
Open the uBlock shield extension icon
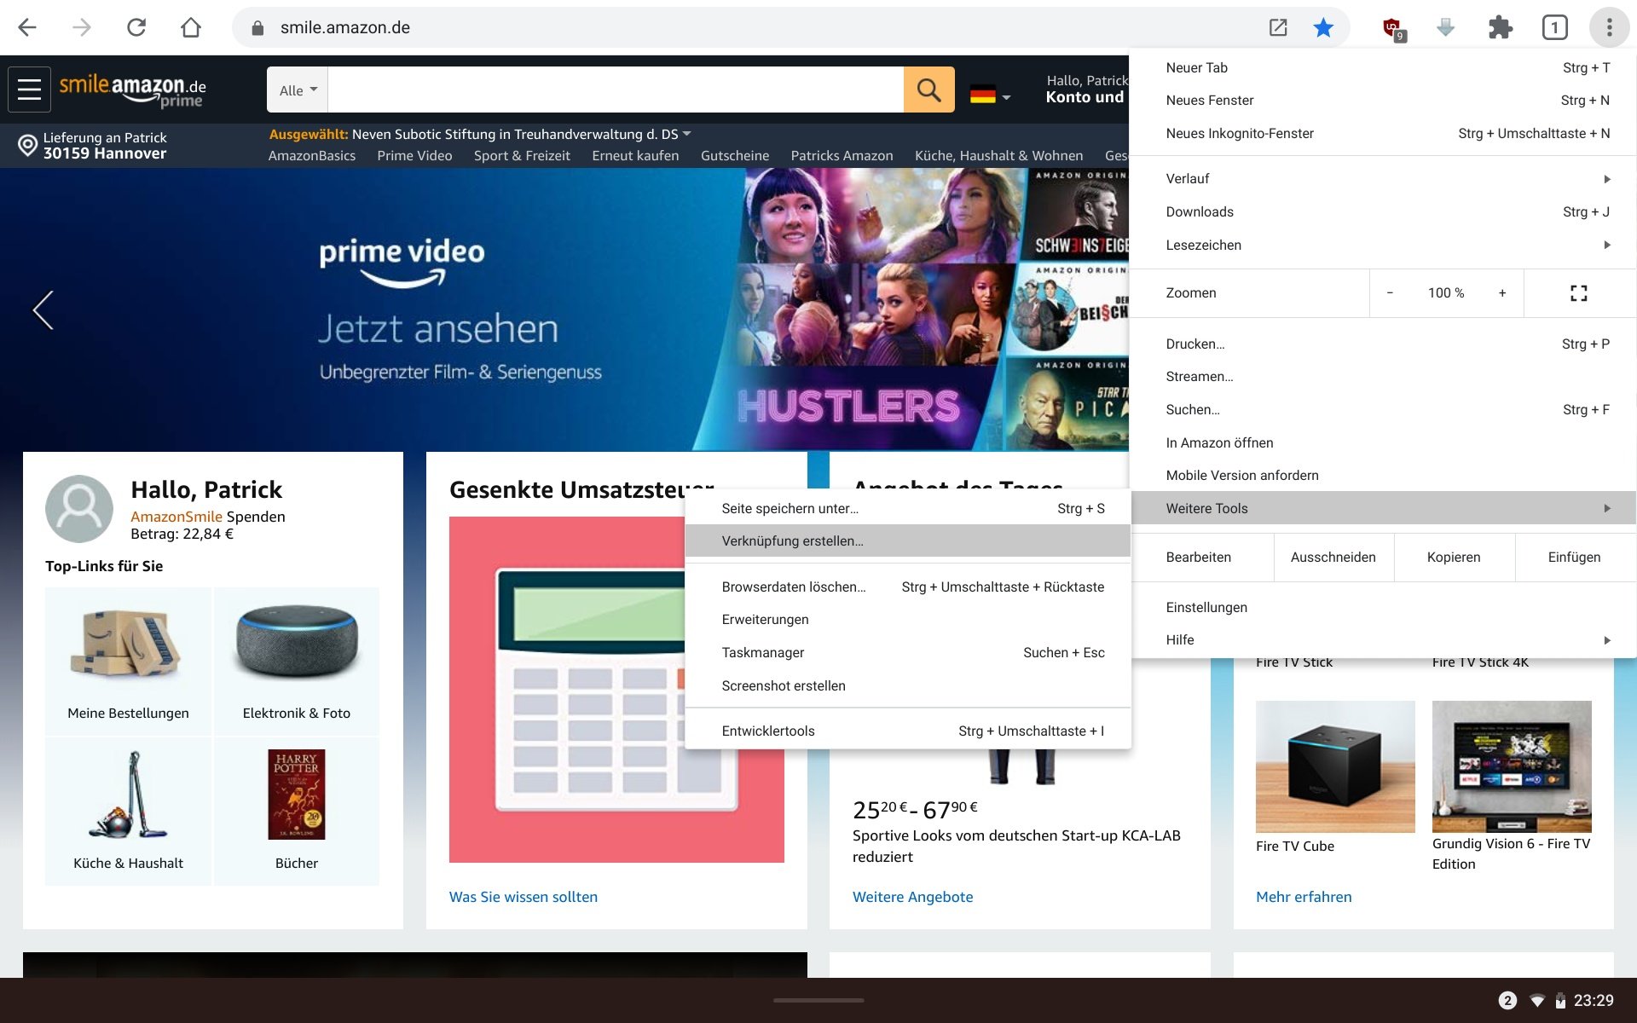click(x=1393, y=29)
